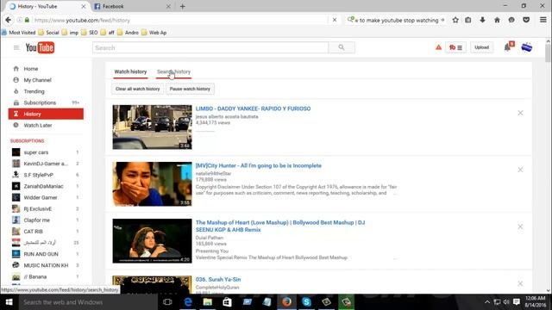Image resolution: width=552 pixels, height=310 pixels.
Task: Select History in the sidebar
Action: (46, 114)
